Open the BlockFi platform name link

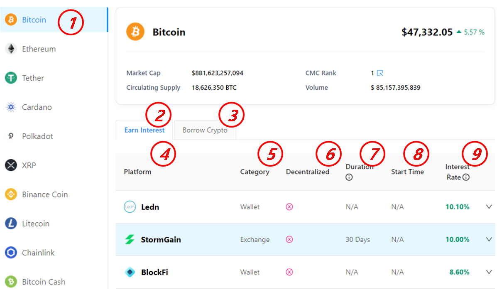tap(154, 272)
